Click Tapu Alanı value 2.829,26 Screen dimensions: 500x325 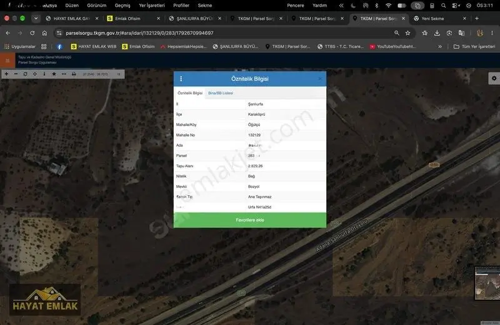(x=255, y=166)
